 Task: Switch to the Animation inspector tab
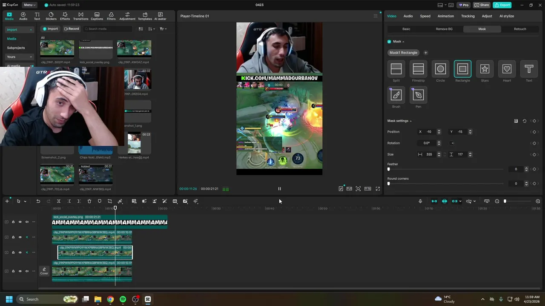click(445, 16)
